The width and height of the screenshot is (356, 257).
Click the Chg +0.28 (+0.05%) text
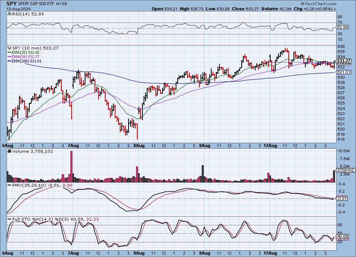pos(313,9)
